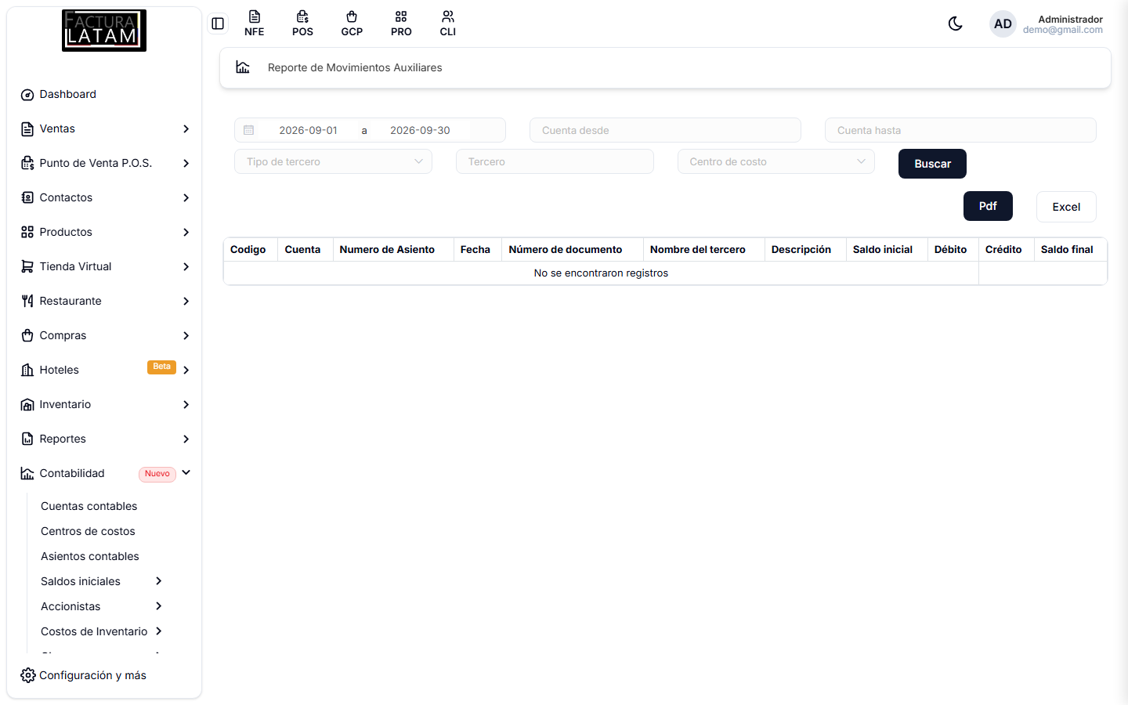Open the CLI shortcut icon
Viewport: 1128px width, 705px height.
click(x=448, y=23)
